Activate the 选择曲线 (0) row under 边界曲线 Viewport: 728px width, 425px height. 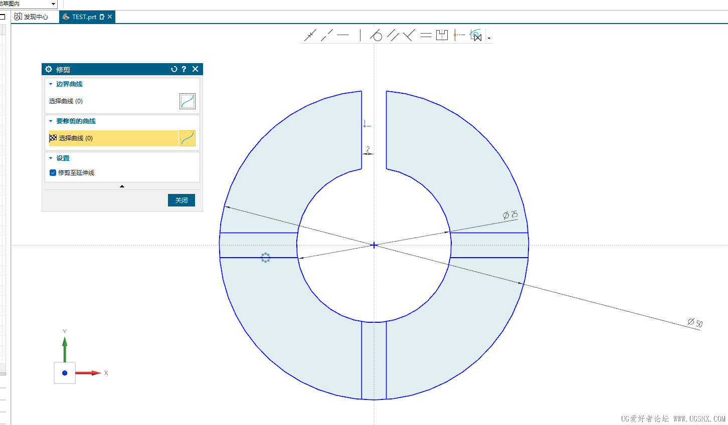tap(113, 101)
